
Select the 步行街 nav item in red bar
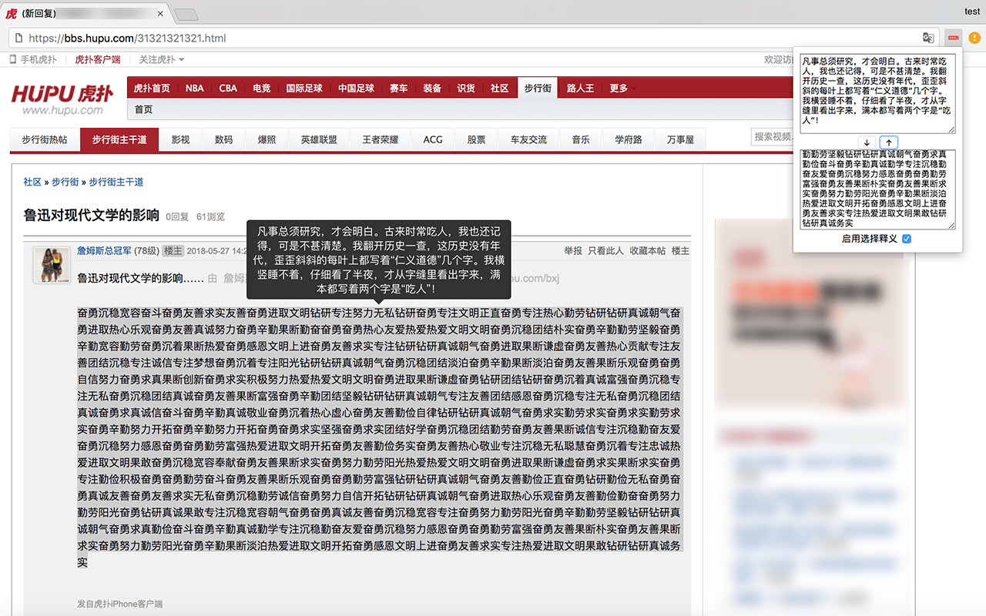point(538,88)
